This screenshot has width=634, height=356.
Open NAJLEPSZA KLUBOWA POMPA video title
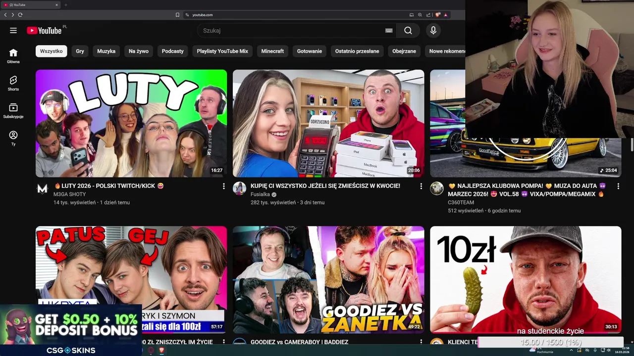tap(527, 190)
